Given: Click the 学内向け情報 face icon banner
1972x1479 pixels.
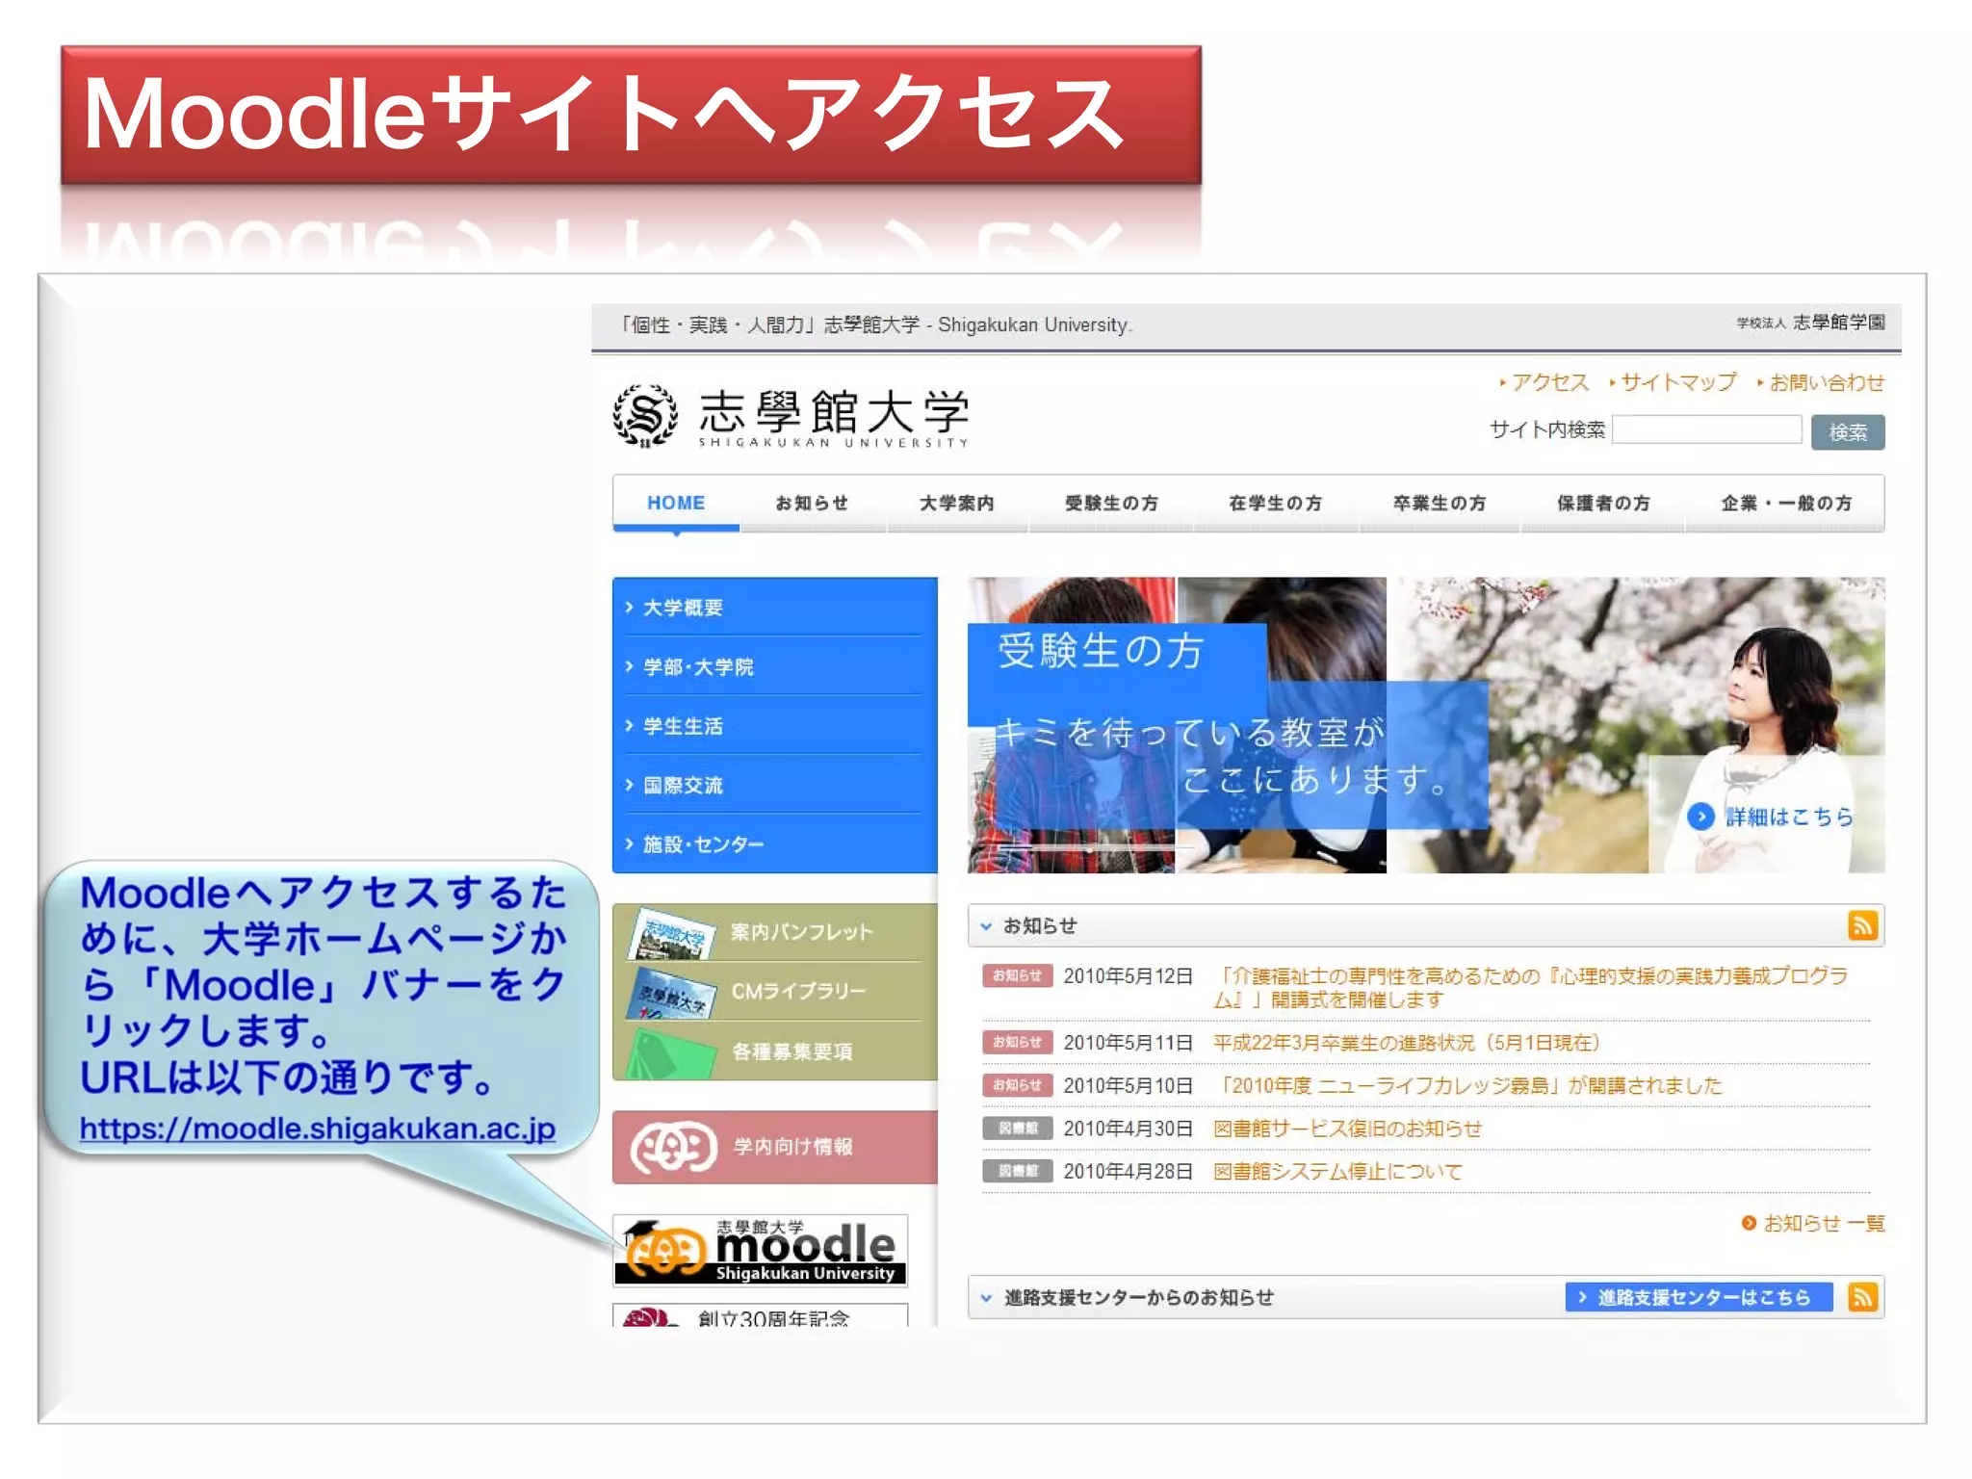Looking at the screenshot, I should click(x=673, y=1147).
